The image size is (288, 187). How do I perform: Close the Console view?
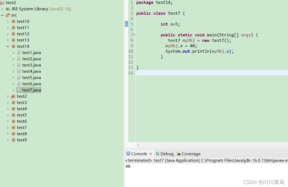151,154
